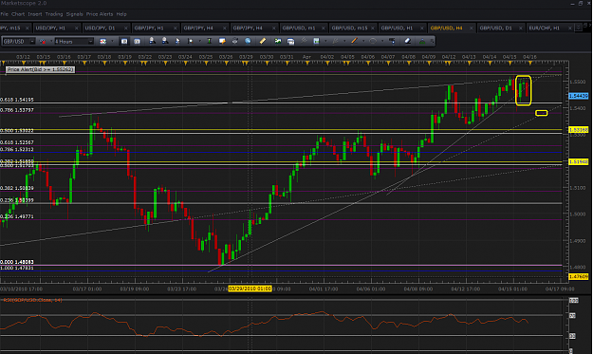Click the printer toolbar icon
Image resolution: width=593 pixels, height=354 pixels.
235,41
